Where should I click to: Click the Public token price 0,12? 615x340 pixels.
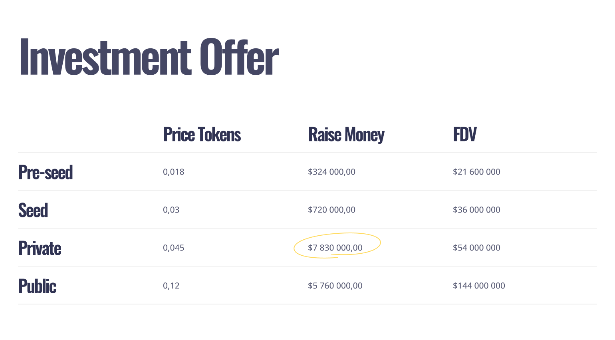coord(171,286)
